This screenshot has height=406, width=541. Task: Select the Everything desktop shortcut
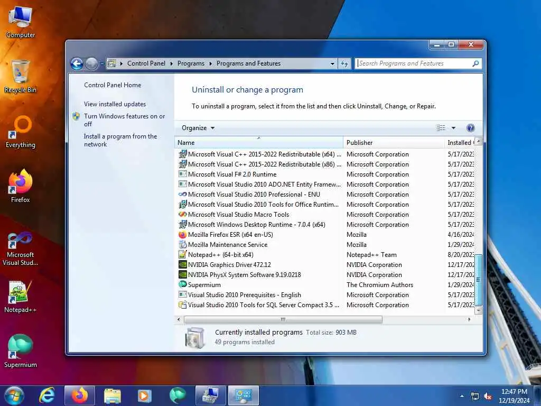tap(21, 132)
